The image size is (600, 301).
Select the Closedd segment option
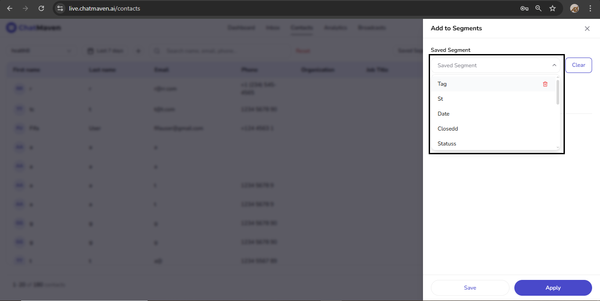pos(448,128)
